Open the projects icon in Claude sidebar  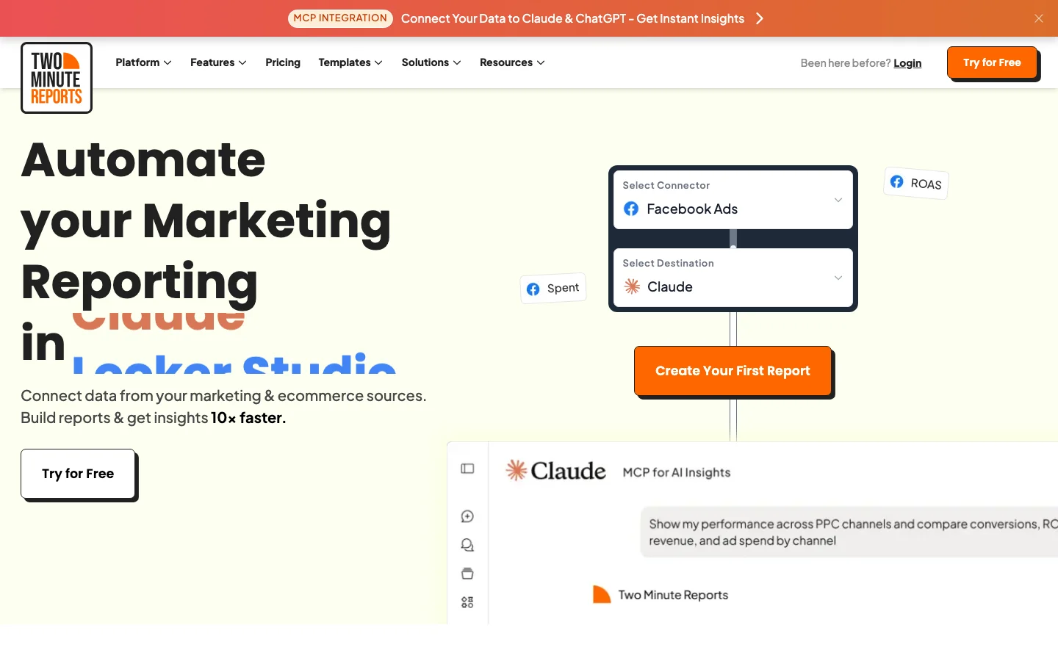(x=467, y=574)
